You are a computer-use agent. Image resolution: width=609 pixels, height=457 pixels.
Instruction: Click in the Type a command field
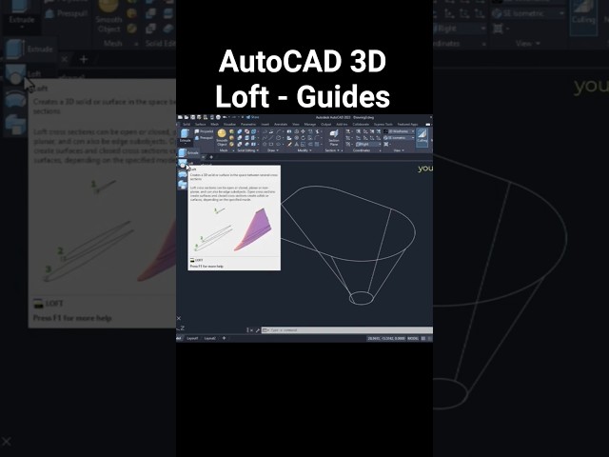[346, 330]
